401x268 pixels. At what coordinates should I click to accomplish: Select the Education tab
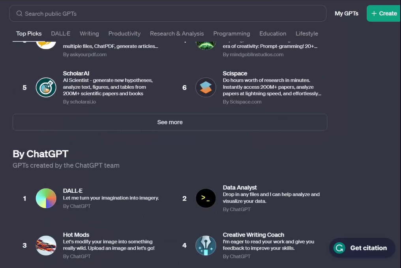273,33
